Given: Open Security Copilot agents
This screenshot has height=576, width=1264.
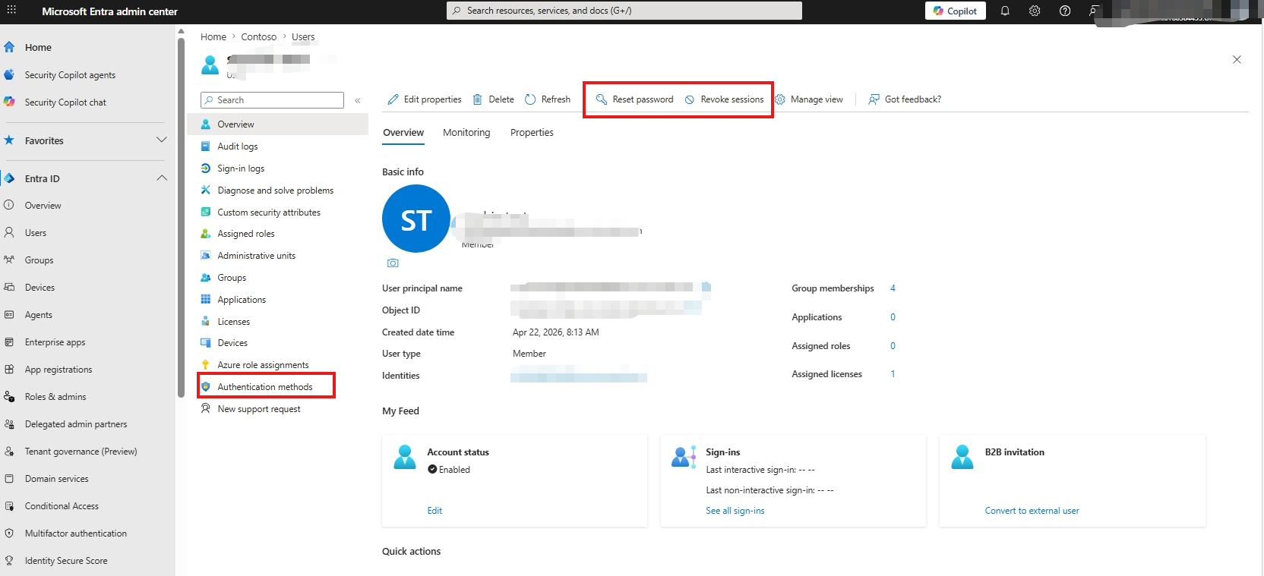Looking at the screenshot, I should pyautogui.click(x=70, y=75).
